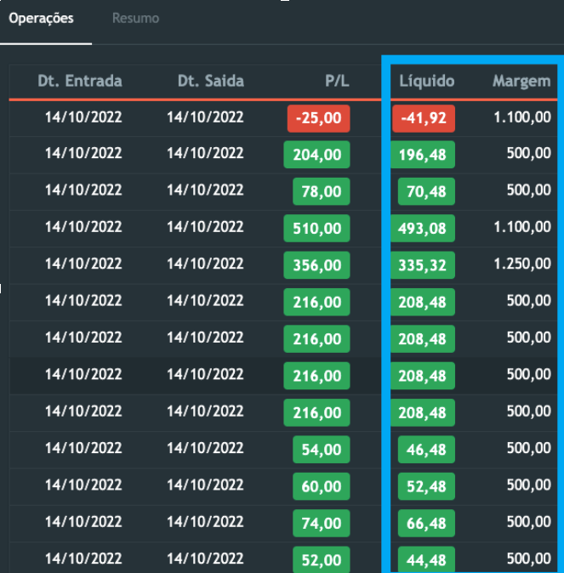
Task: Click the 500,00 Margem in the 54,00 row
Action: (529, 448)
